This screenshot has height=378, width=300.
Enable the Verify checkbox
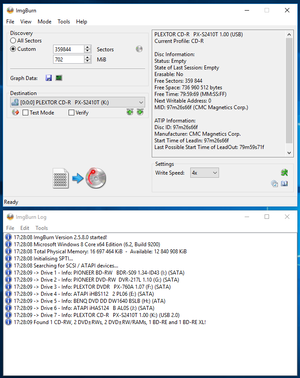tap(71, 113)
